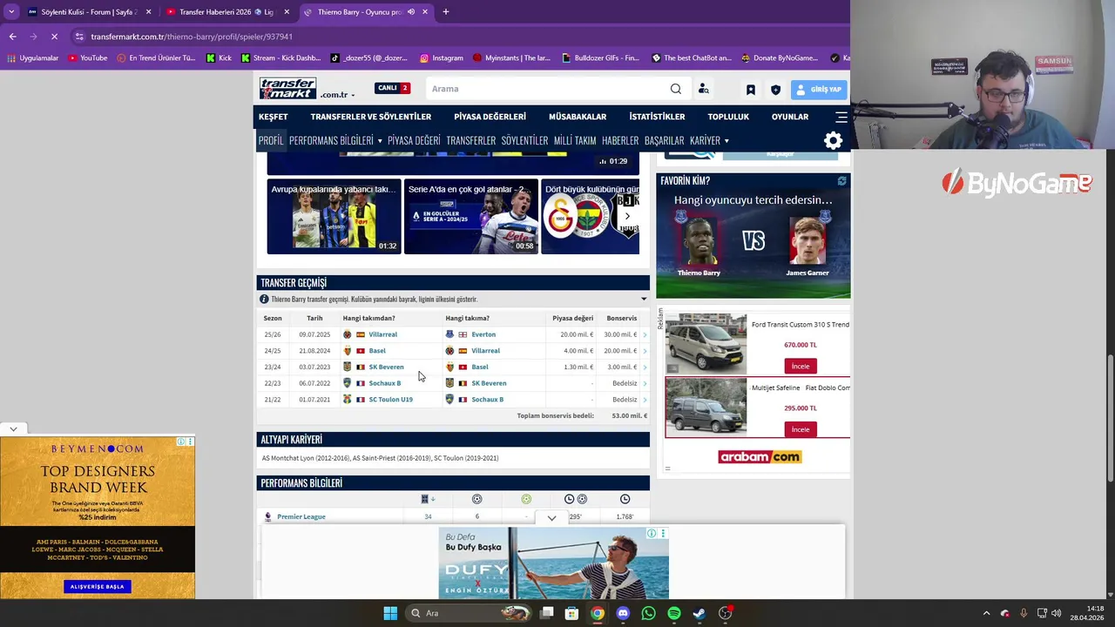Refresh the Favorin Kim poll icon
This screenshot has width=1115, height=627.
(841, 181)
